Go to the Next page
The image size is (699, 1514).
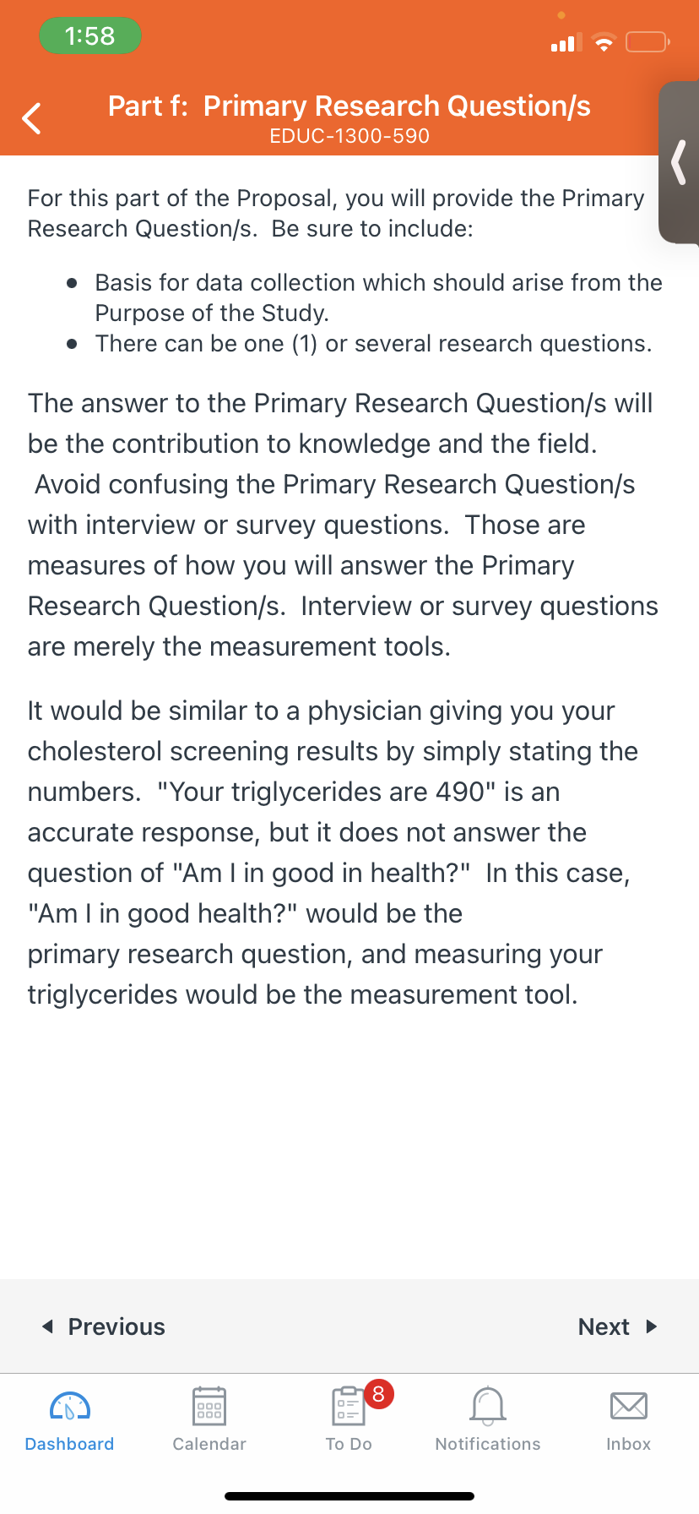click(618, 1326)
